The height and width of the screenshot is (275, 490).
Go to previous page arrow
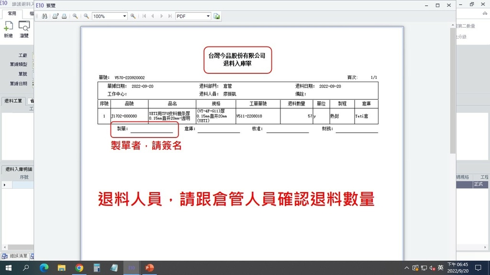pyautogui.click(x=153, y=16)
